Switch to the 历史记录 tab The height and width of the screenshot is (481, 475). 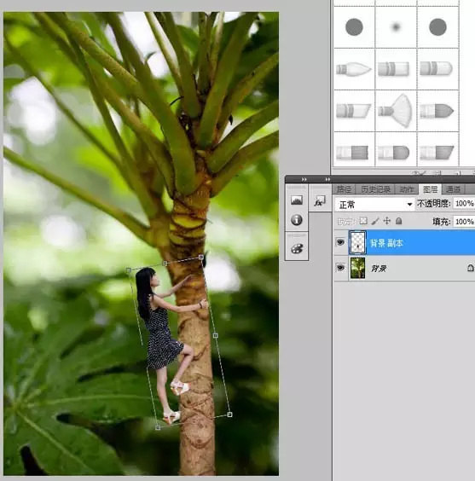tap(375, 189)
